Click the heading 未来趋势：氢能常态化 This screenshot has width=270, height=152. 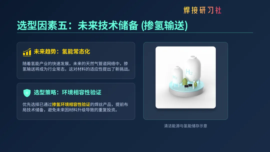click(x=62, y=51)
